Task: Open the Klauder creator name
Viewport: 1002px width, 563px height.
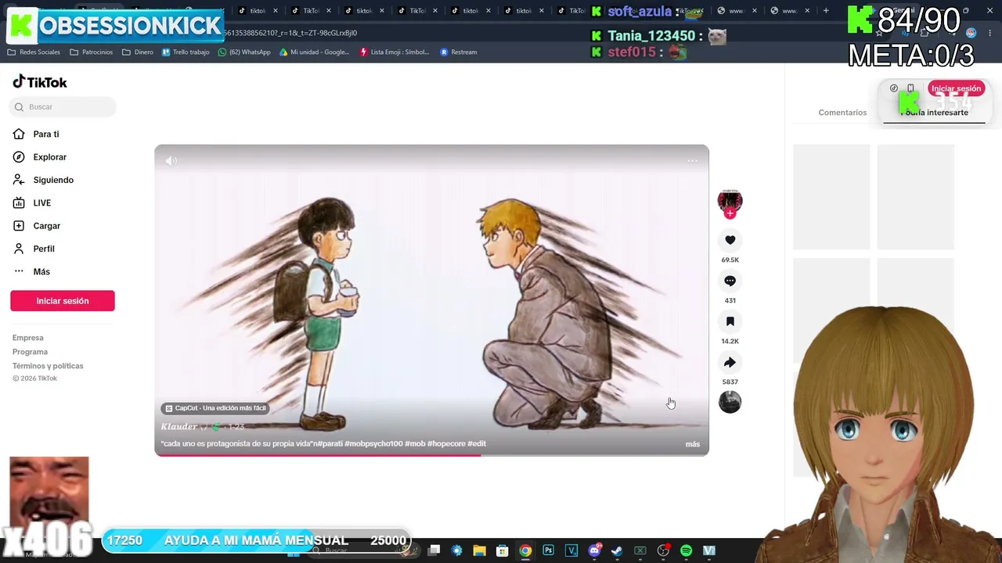Action: [178, 426]
